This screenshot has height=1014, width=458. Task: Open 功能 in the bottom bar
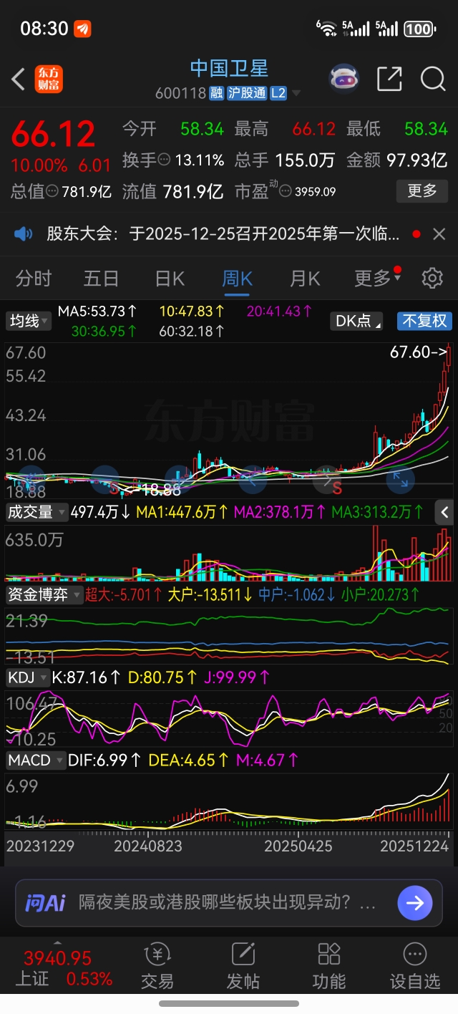[x=329, y=966]
